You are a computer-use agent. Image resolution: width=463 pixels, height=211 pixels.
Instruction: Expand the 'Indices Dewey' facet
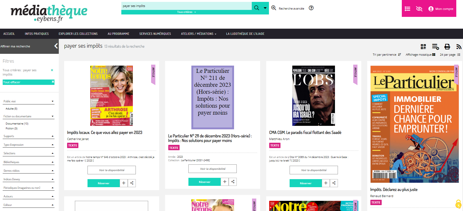pos(28,179)
